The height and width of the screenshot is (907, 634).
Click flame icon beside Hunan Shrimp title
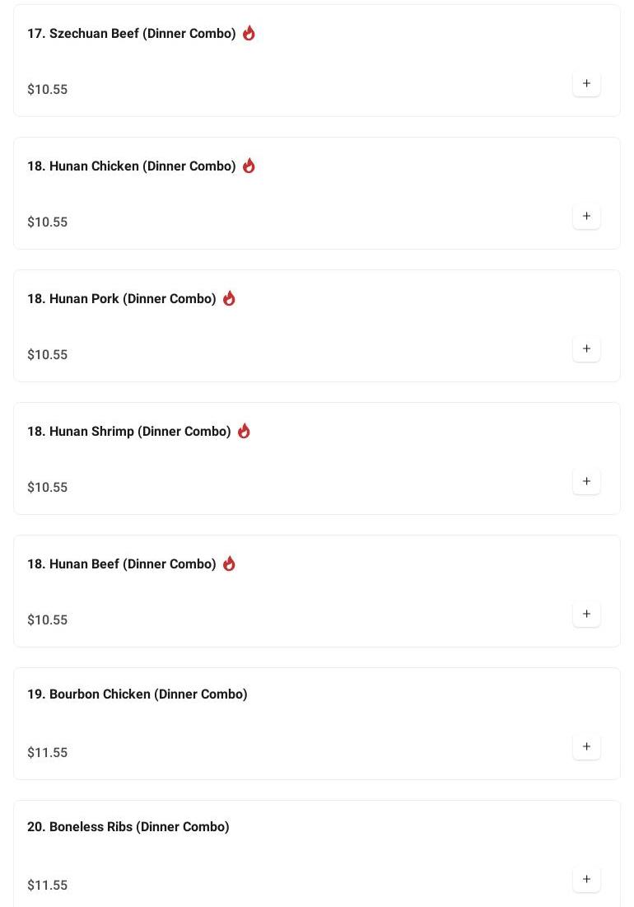coord(244,431)
